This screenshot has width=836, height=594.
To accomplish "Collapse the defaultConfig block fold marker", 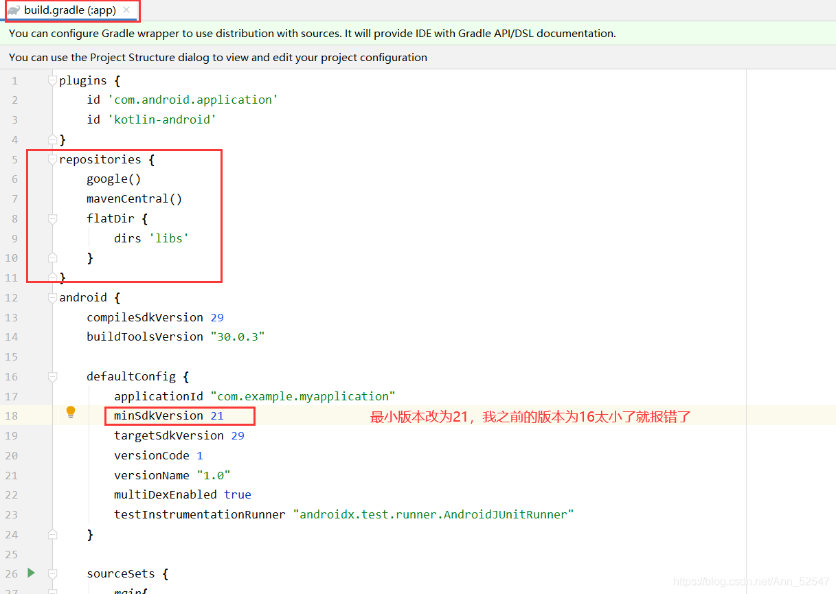I will tap(52, 376).
